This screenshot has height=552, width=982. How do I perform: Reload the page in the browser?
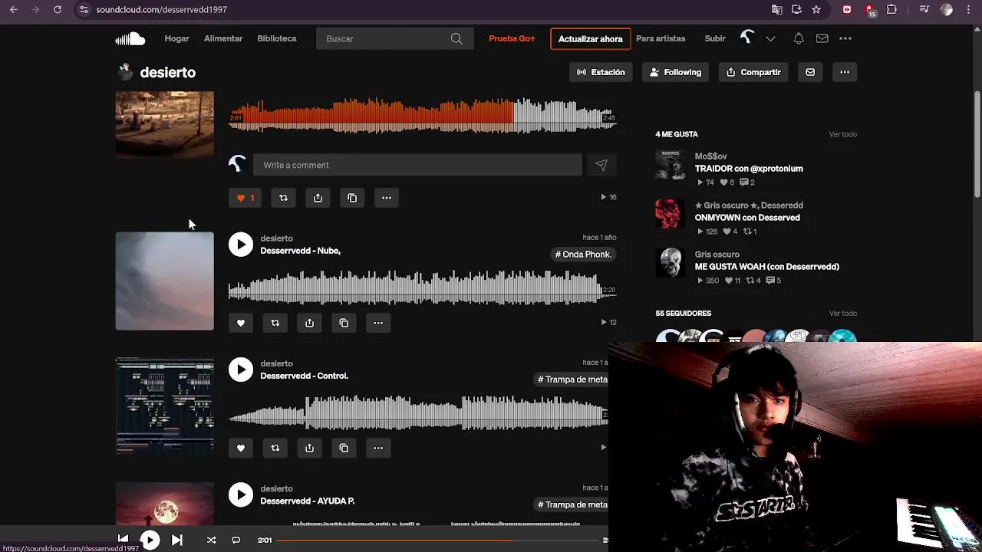coord(58,9)
